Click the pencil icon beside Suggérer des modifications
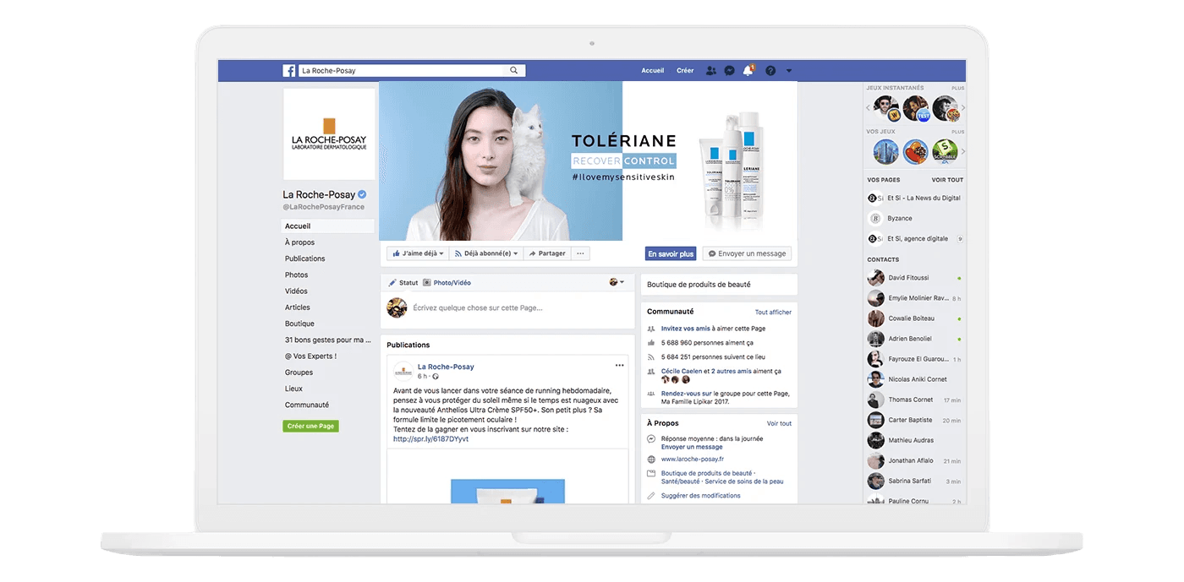The height and width of the screenshot is (582, 1184). point(651,496)
